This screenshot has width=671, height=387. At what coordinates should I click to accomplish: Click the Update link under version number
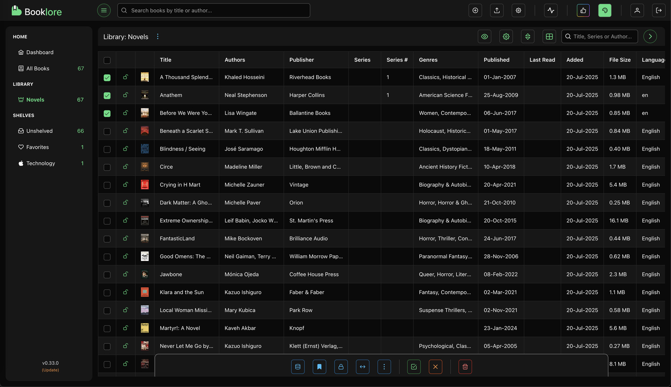(x=51, y=370)
